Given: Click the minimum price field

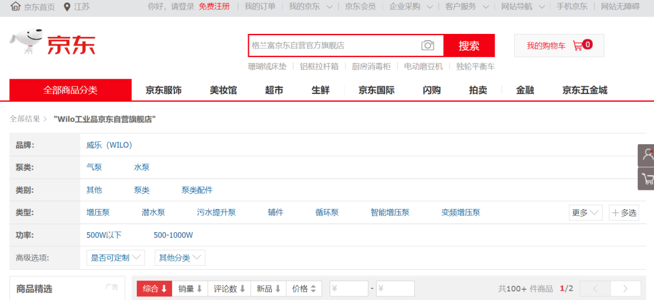Looking at the screenshot, I should [x=349, y=288].
